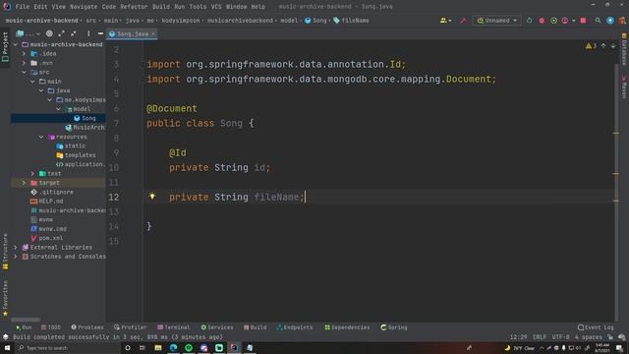This screenshot has height=354, width=629.
Task: Expand the test folder
Action: [32, 174]
